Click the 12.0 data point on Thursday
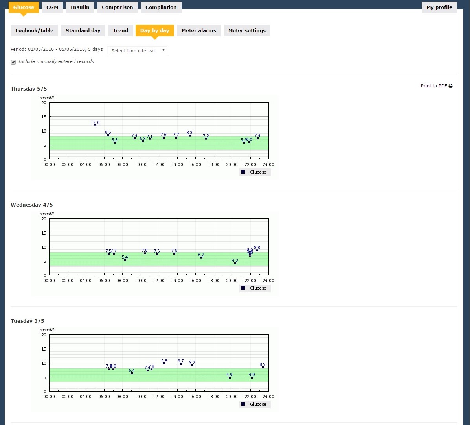Image resolution: width=470 pixels, height=425 pixels. 95,125
